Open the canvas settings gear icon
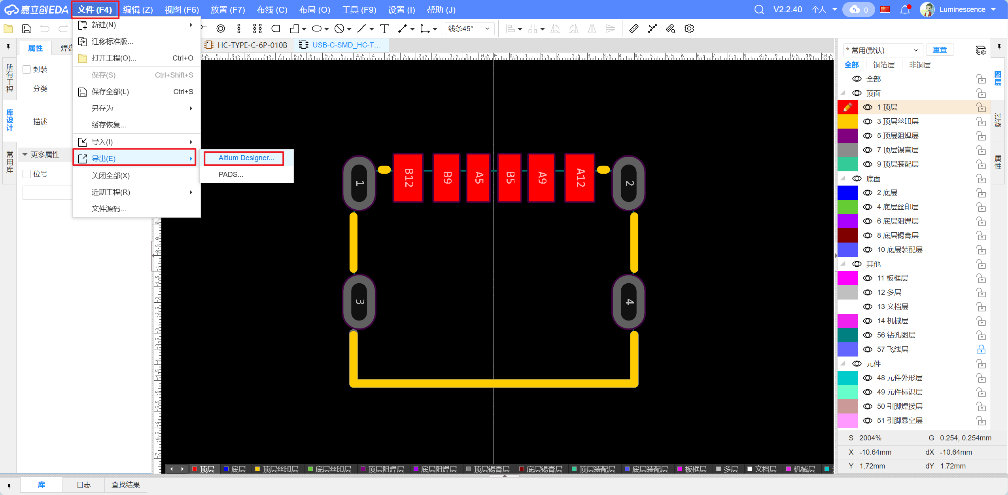Image resolution: width=1008 pixels, height=495 pixels. click(x=689, y=28)
